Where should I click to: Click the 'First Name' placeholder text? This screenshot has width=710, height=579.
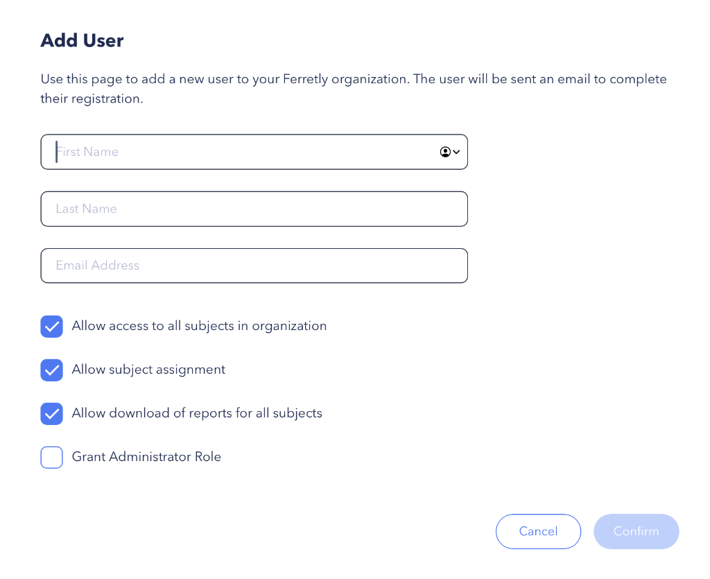[87, 152]
